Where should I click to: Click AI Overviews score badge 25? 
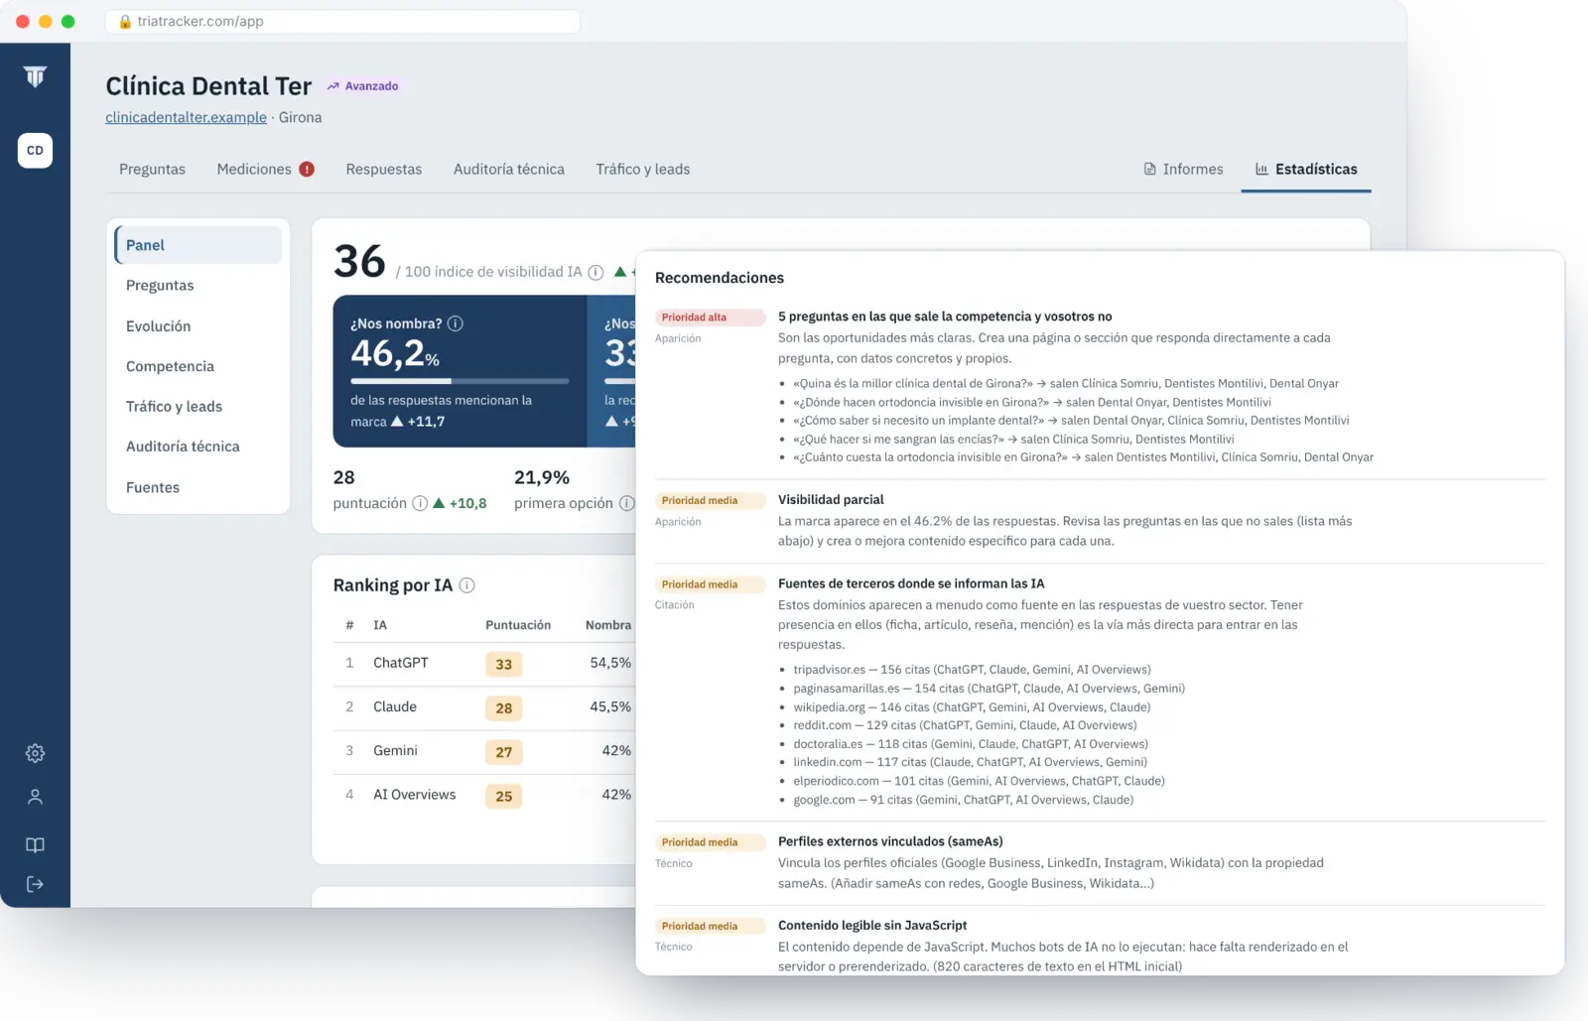[x=504, y=796]
